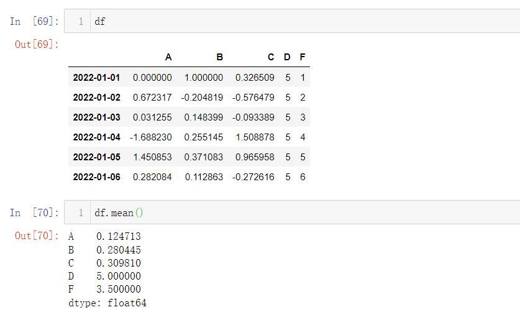Screen dimensions: 520x315
Task: Click the cell value 1.000000
Action: pos(204,77)
